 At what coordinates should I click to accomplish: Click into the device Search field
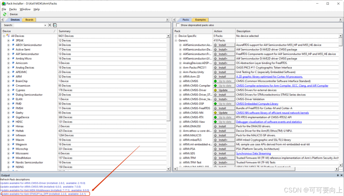29,25
